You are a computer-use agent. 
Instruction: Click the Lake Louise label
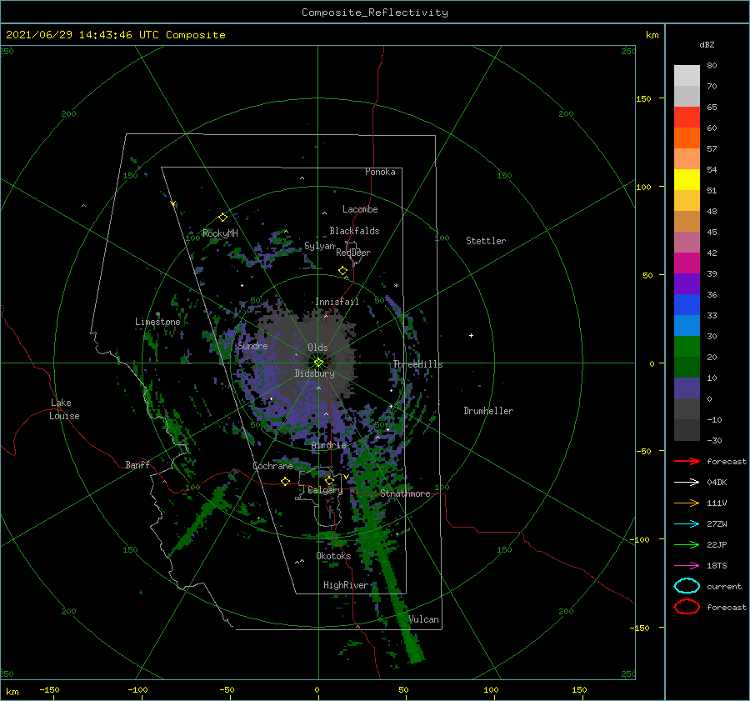[64, 409]
